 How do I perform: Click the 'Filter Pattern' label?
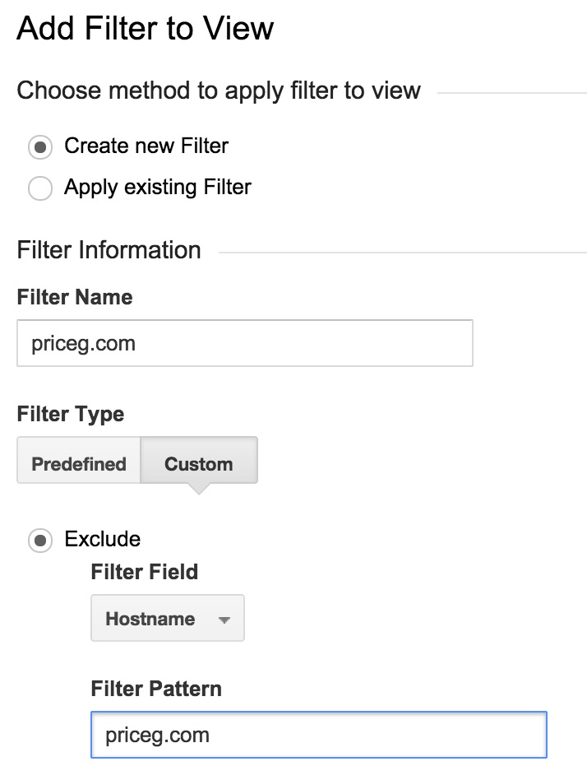pos(156,689)
